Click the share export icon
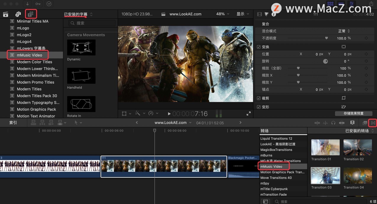Viewport: 377px width, 204px height. [371, 4]
